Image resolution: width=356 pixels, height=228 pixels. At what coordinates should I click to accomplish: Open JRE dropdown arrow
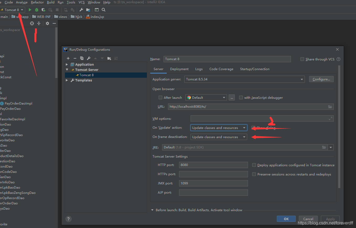[x=331, y=147]
